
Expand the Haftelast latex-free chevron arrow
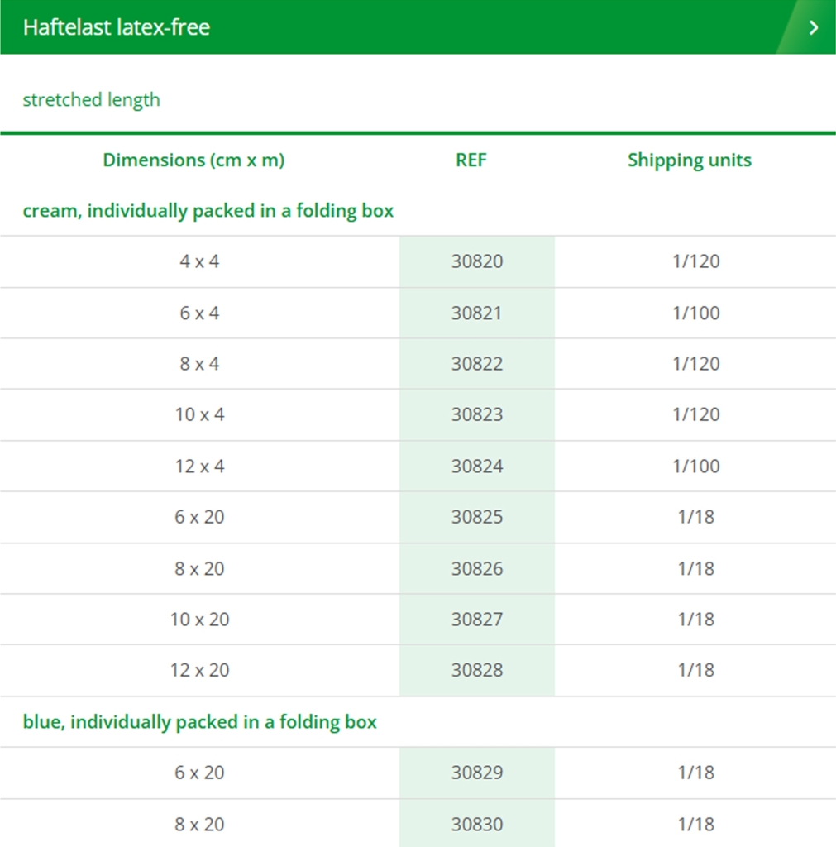pyautogui.click(x=814, y=27)
